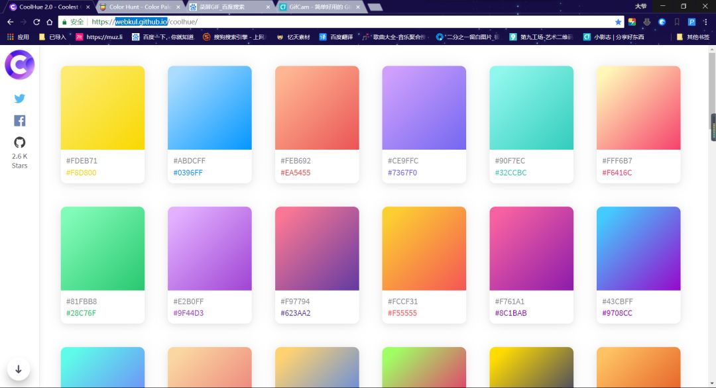Viewport: 716px width, 388px height.
Task: Click the CoolHue logo in the sidebar
Action: tap(20, 65)
